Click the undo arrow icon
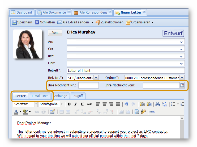 click(x=126, y=104)
